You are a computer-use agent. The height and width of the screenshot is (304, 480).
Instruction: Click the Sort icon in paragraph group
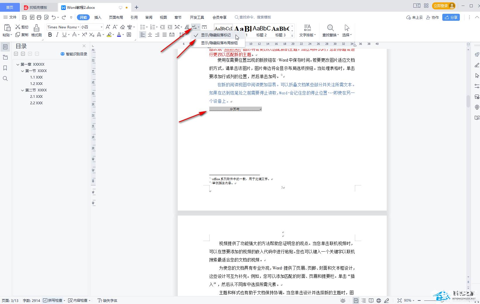pos(187,27)
